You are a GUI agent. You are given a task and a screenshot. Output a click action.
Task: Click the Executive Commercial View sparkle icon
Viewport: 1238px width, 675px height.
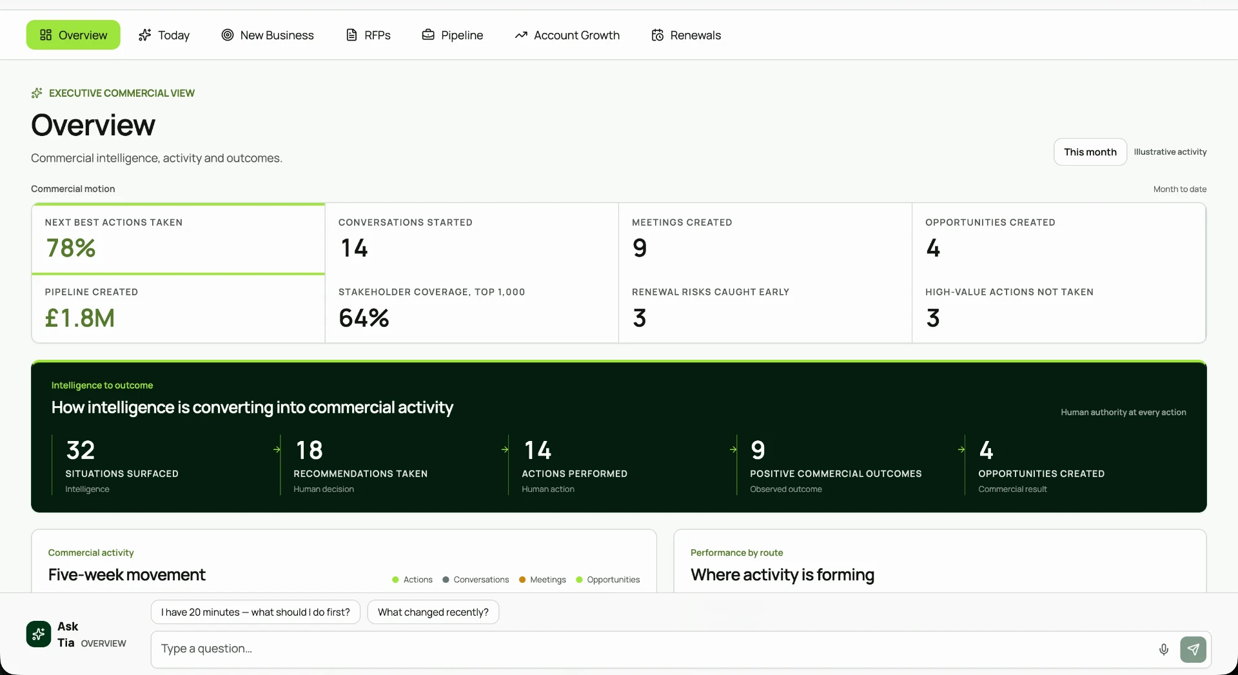point(37,93)
